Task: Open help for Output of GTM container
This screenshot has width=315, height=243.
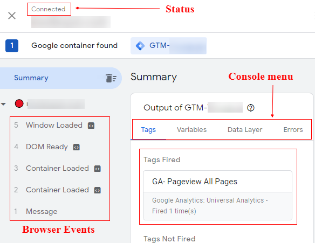Action: 250,108
